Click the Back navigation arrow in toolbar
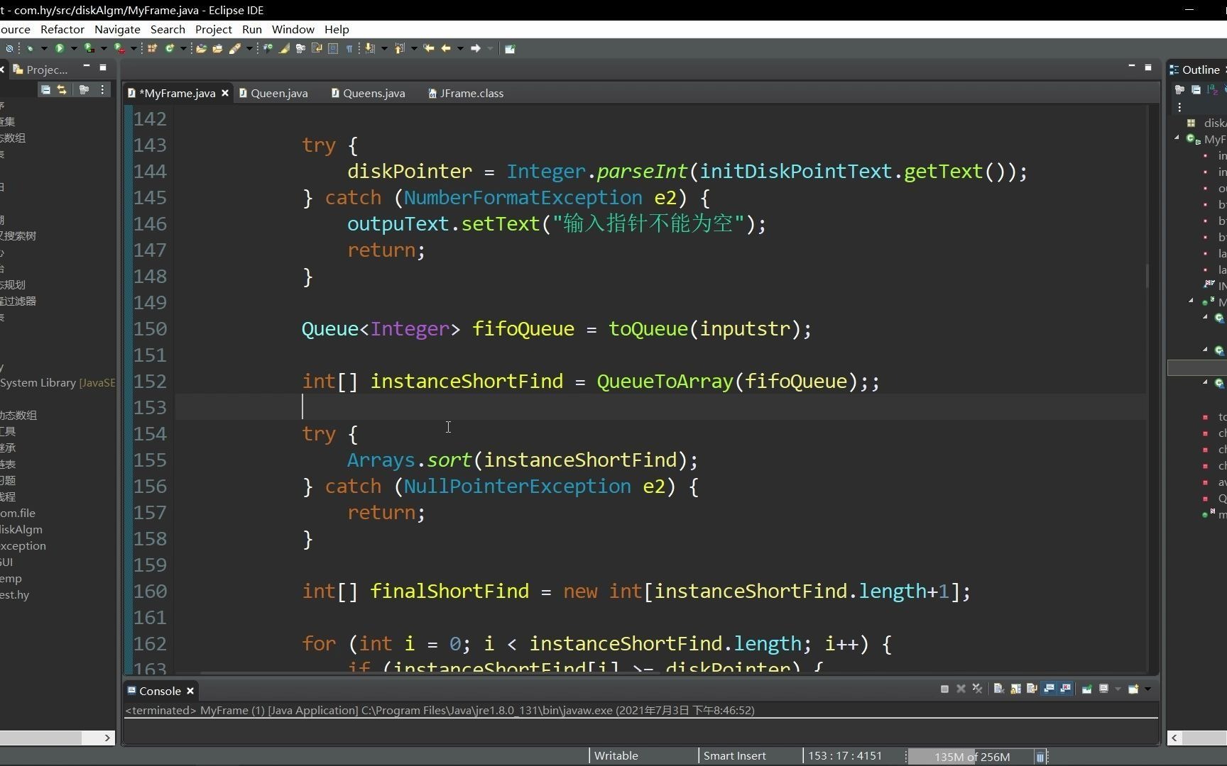1227x766 pixels. coord(446,48)
